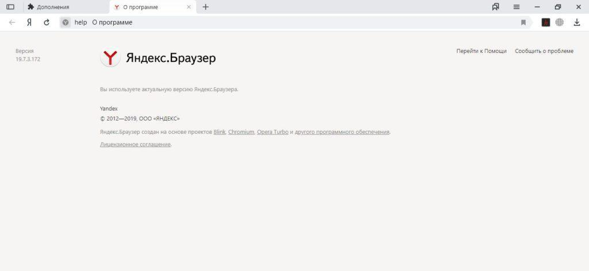The width and height of the screenshot is (589, 271).
Task: Reload the current page
Action: tap(47, 22)
